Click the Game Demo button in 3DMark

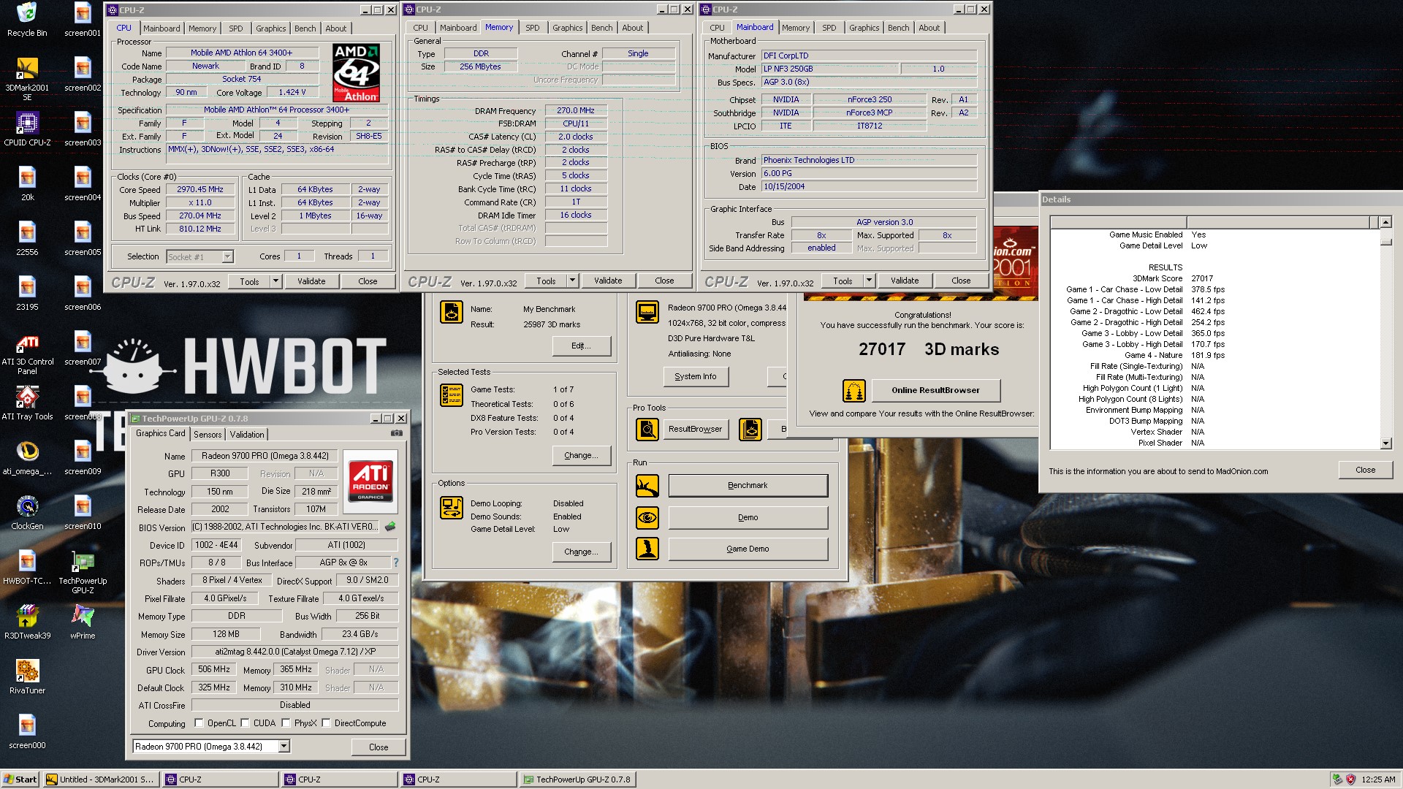pyautogui.click(x=748, y=549)
